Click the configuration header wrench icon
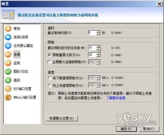The height and width of the screenshot is (135, 164). [9, 15]
